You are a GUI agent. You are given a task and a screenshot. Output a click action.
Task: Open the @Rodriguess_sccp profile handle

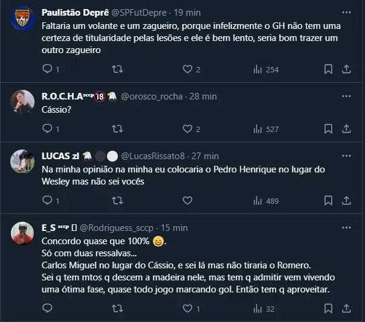pos(117,227)
